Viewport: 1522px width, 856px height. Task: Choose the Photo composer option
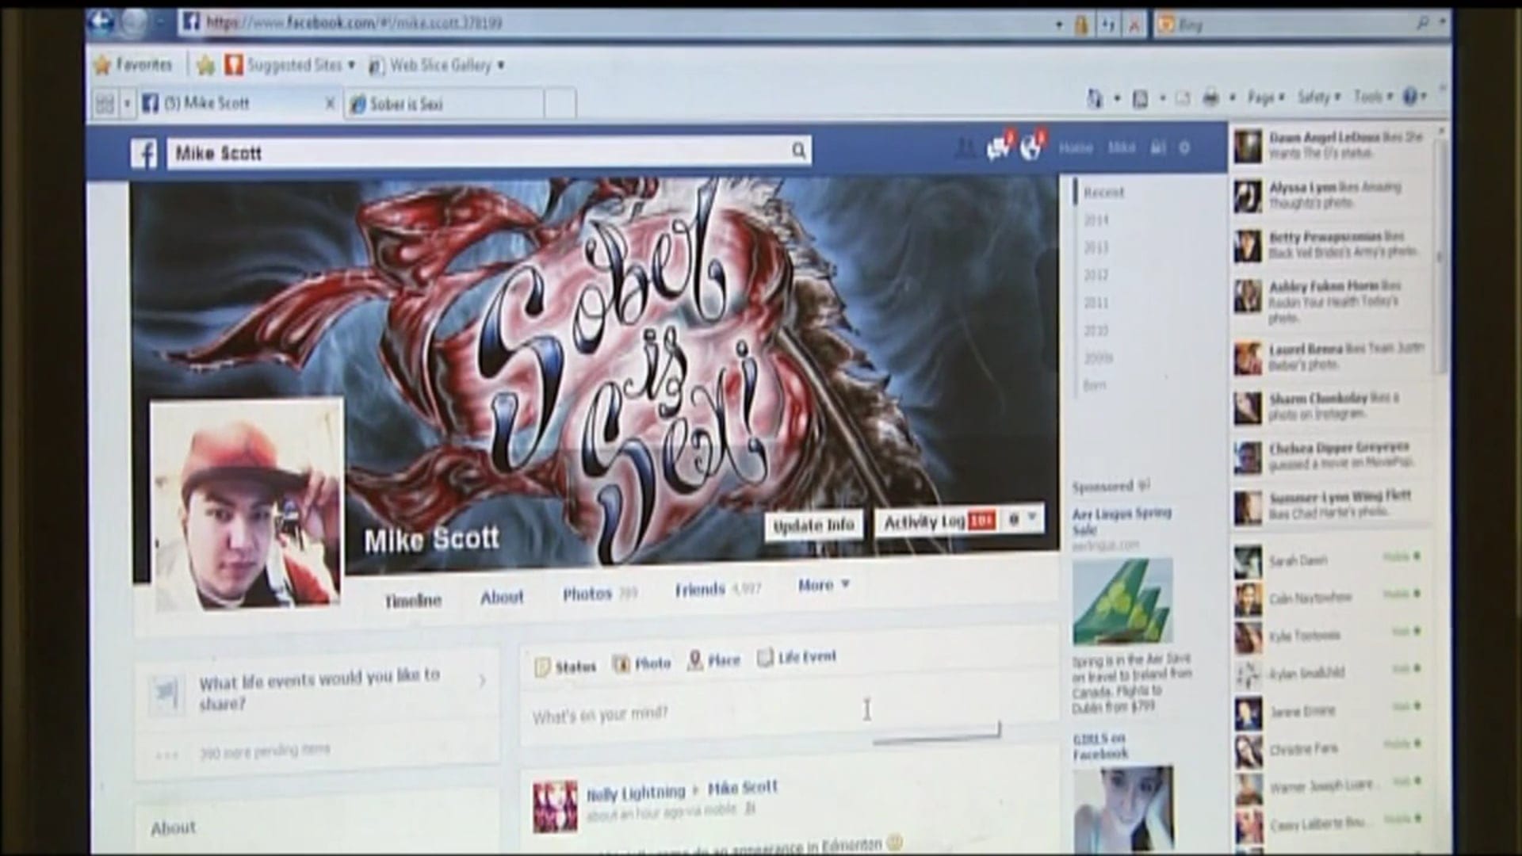(642, 663)
